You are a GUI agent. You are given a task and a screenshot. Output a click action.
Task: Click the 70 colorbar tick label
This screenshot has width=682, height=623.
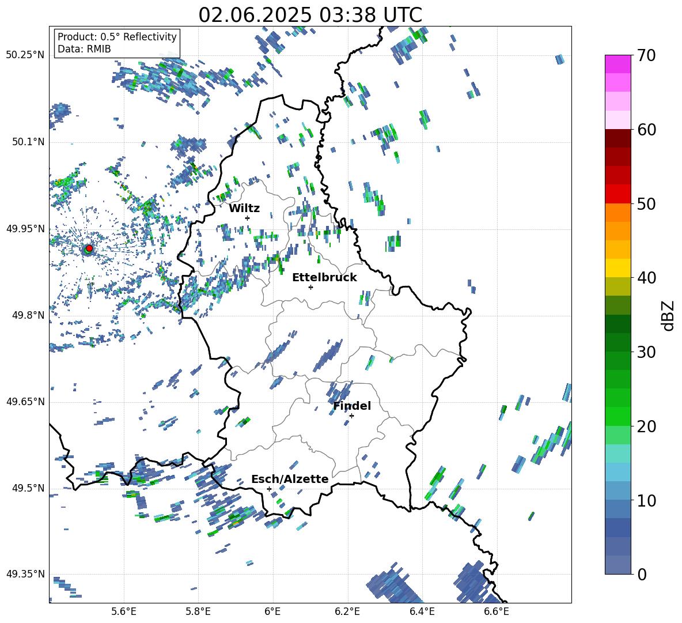tap(646, 56)
